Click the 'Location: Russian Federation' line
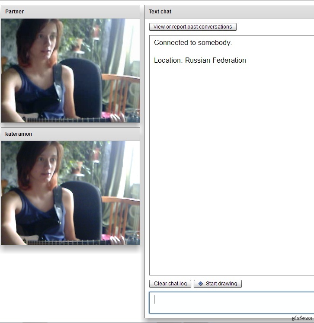Viewport: 314px width, 323px height. click(x=200, y=61)
